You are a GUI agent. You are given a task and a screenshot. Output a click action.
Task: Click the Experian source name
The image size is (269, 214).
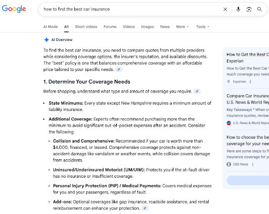[x=240, y=81]
